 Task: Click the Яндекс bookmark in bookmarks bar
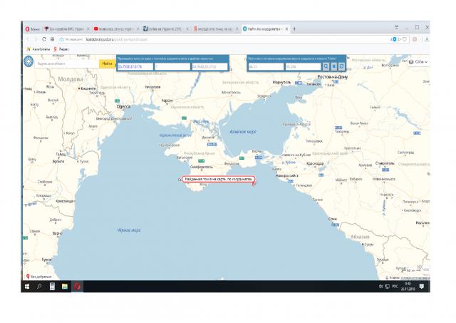click(60, 48)
